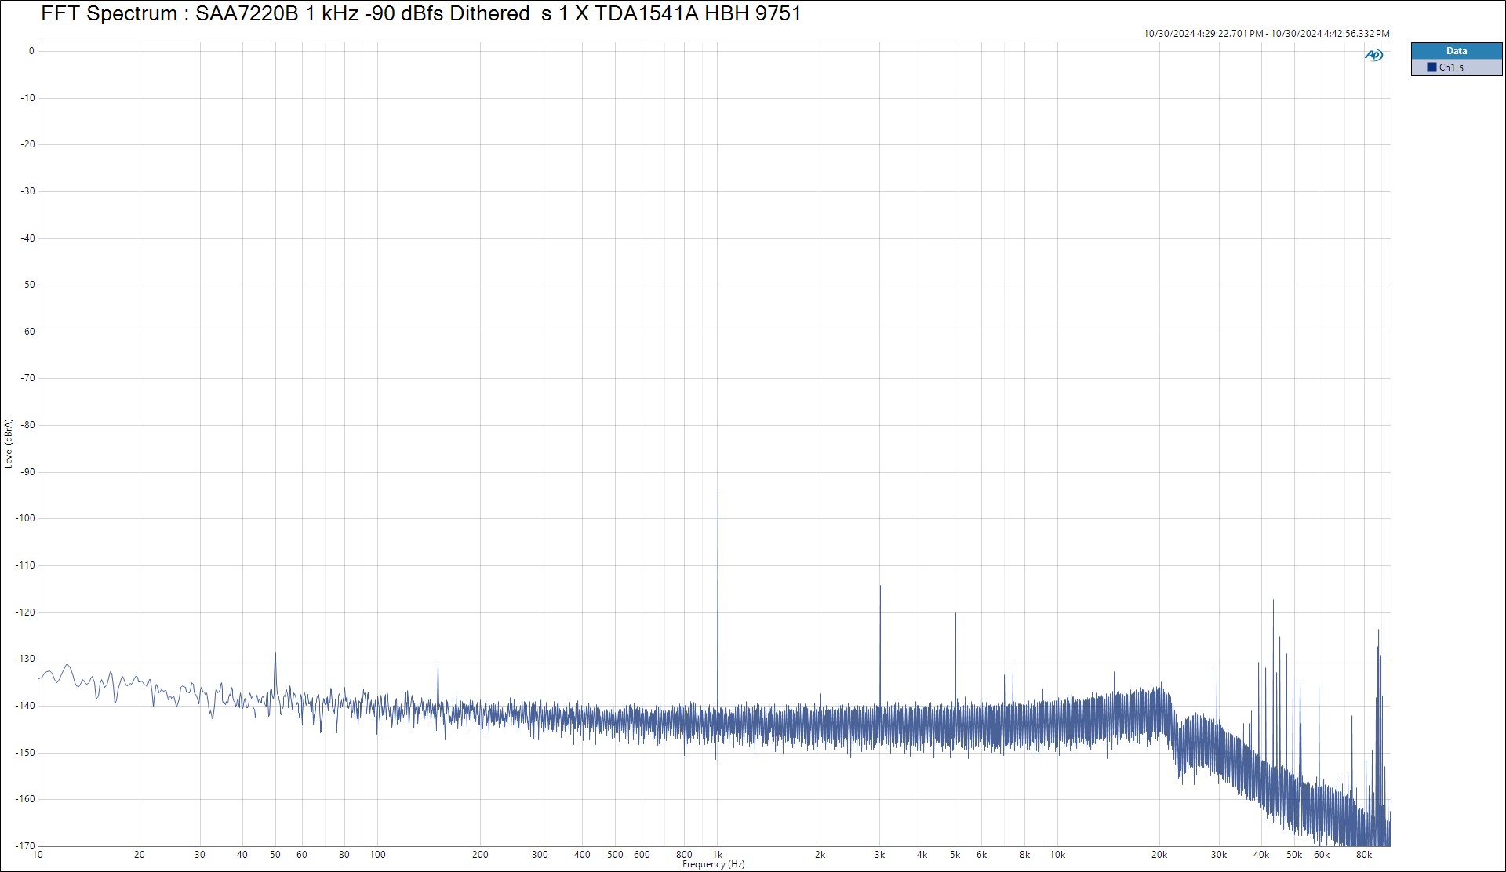Click the -130 y-axis tick label

click(x=26, y=659)
